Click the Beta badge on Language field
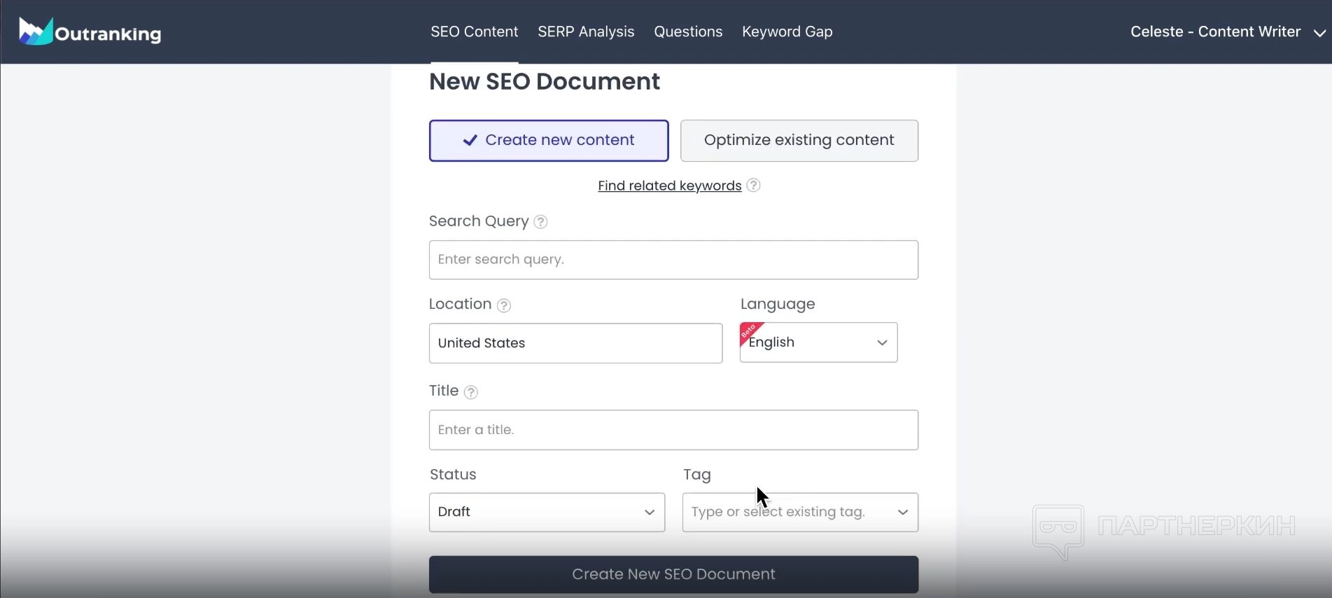Screen dimensions: 1332x598 point(749,331)
